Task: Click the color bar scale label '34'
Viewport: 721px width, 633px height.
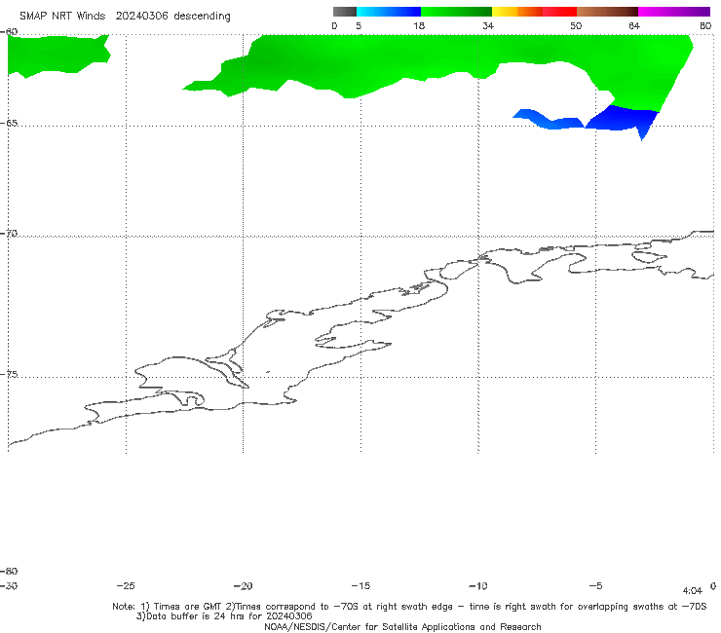Action: click(488, 26)
